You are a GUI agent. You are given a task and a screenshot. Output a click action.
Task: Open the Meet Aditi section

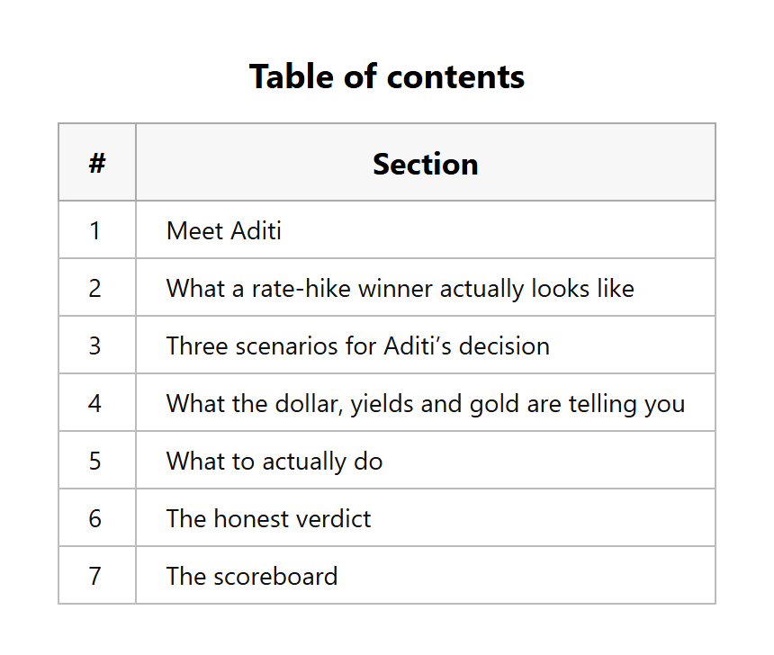[223, 230]
